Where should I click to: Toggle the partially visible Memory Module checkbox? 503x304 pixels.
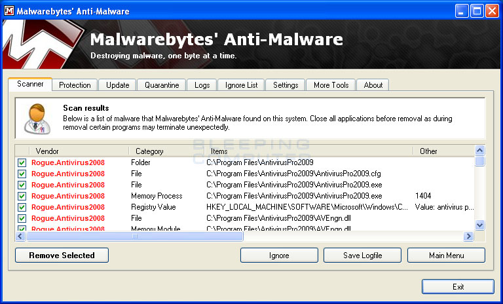[22, 229]
